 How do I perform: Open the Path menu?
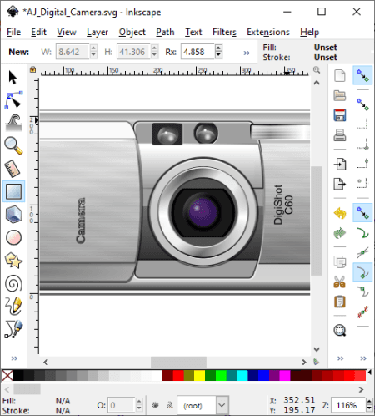165,32
